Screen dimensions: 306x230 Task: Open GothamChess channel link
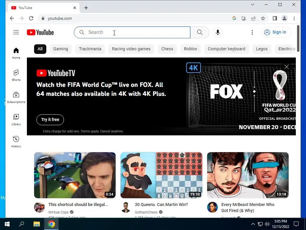click(x=146, y=212)
